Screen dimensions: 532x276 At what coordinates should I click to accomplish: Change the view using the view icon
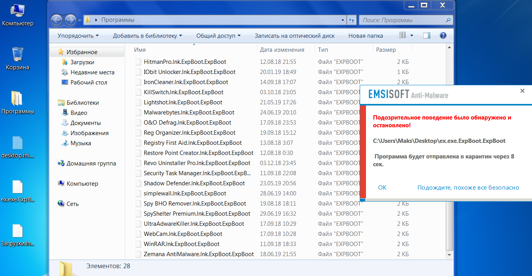pyautogui.click(x=403, y=35)
